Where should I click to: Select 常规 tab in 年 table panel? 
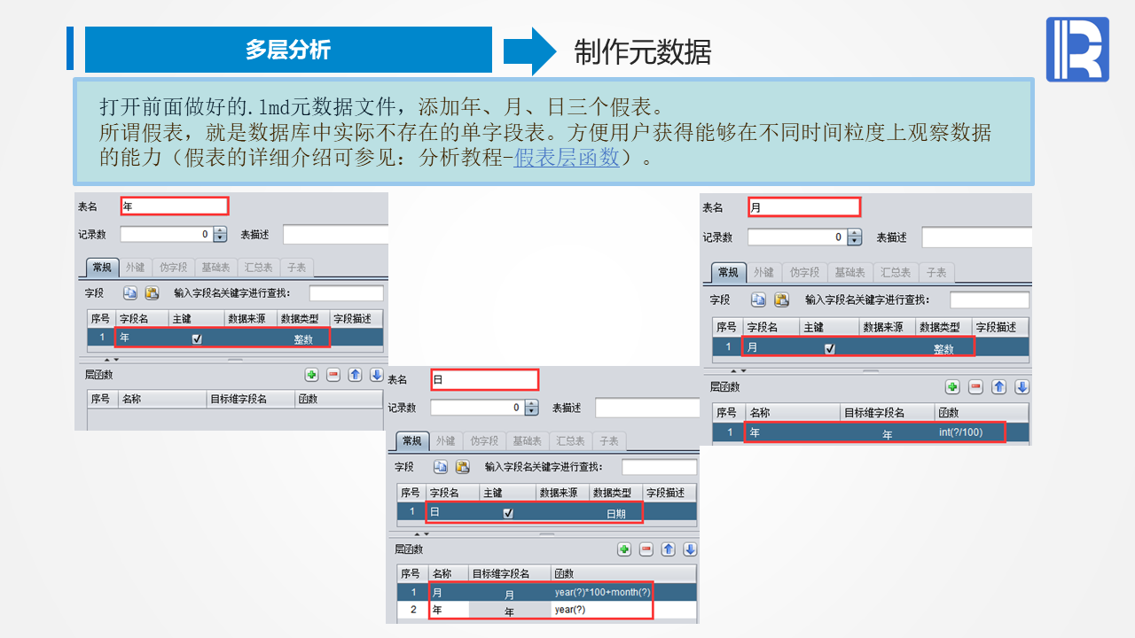tap(101, 268)
